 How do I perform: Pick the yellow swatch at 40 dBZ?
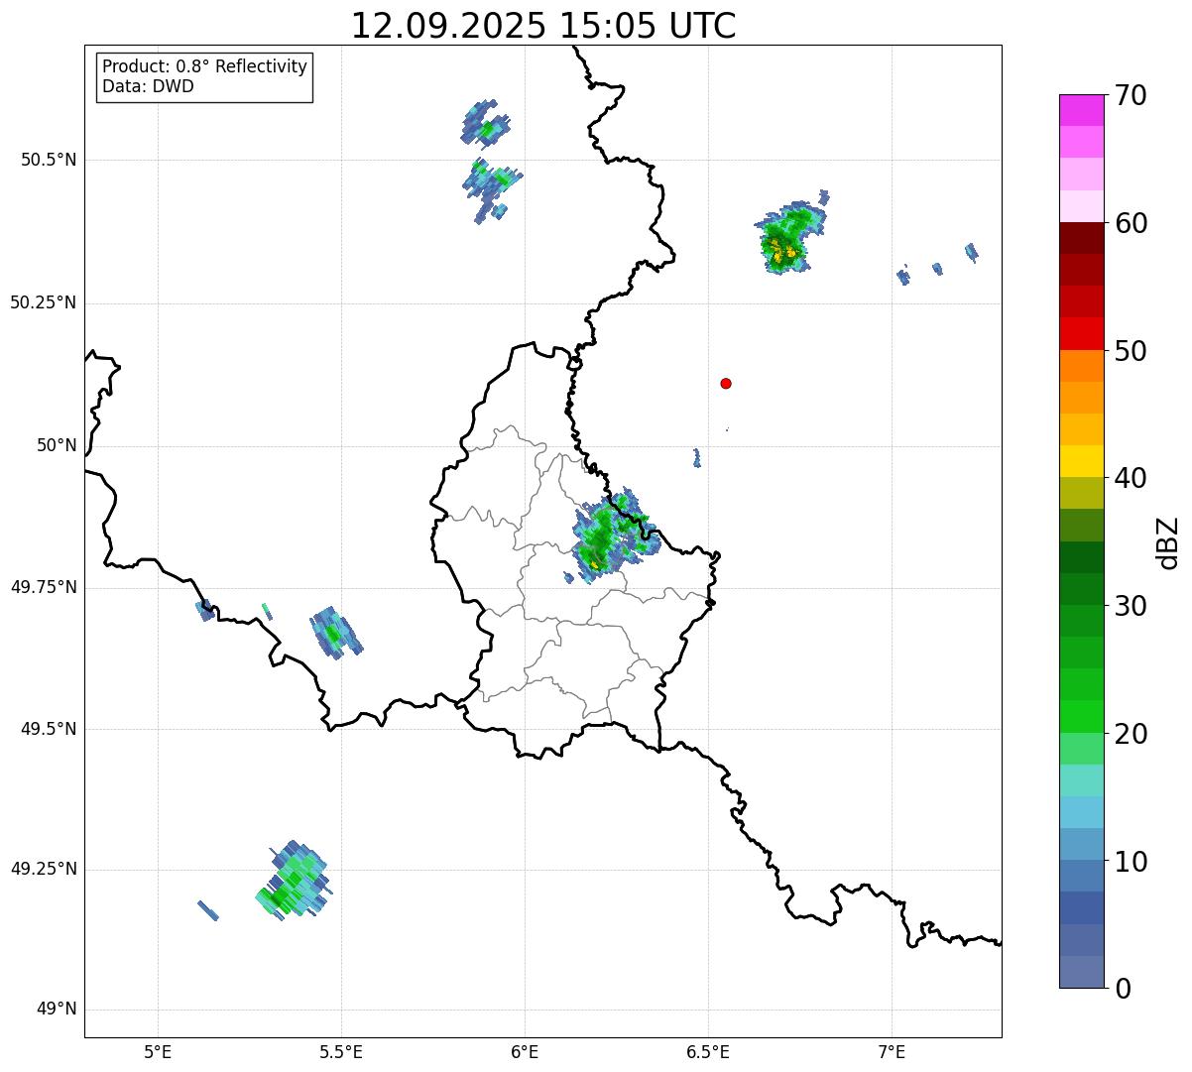pos(1087,461)
